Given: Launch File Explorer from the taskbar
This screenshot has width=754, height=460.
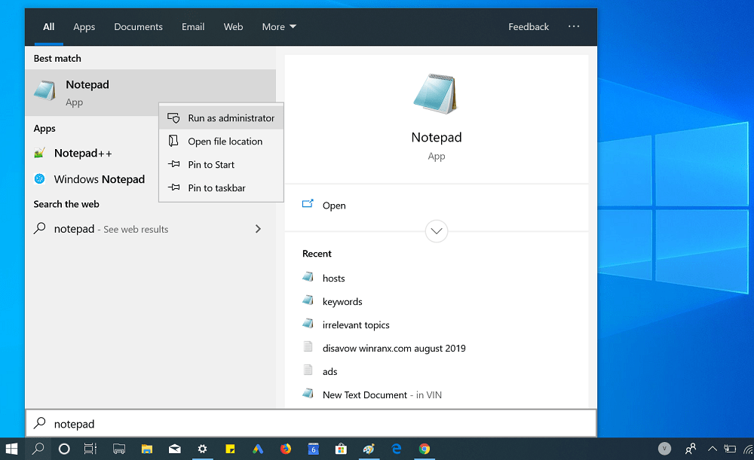Looking at the screenshot, I should click(147, 449).
